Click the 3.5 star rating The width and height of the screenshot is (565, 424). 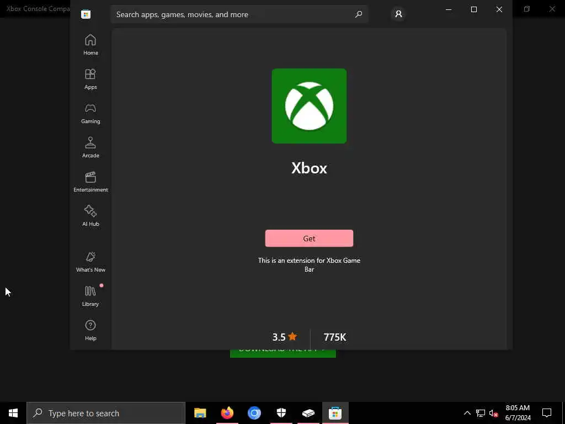pos(284,337)
